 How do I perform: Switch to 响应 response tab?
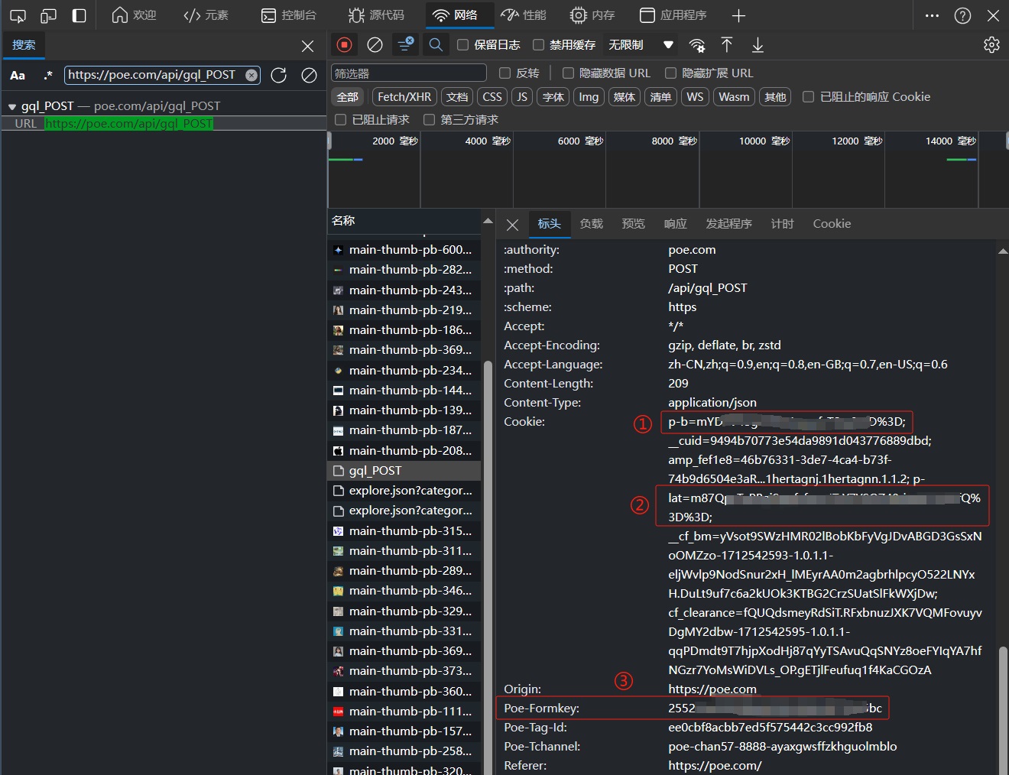click(x=675, y=224)
